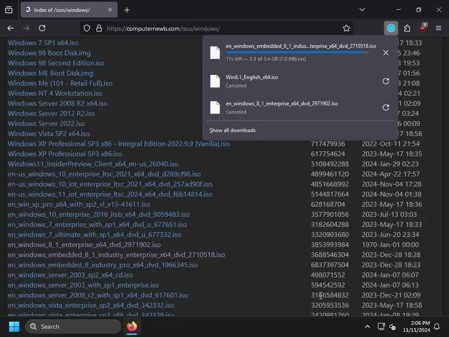This screenshot has width=449, height=337.
Task: Click Show all downloads
Action: coord(232,130)
